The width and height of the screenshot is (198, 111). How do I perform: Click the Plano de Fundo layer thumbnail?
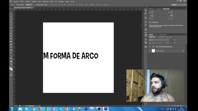(153, 51)
